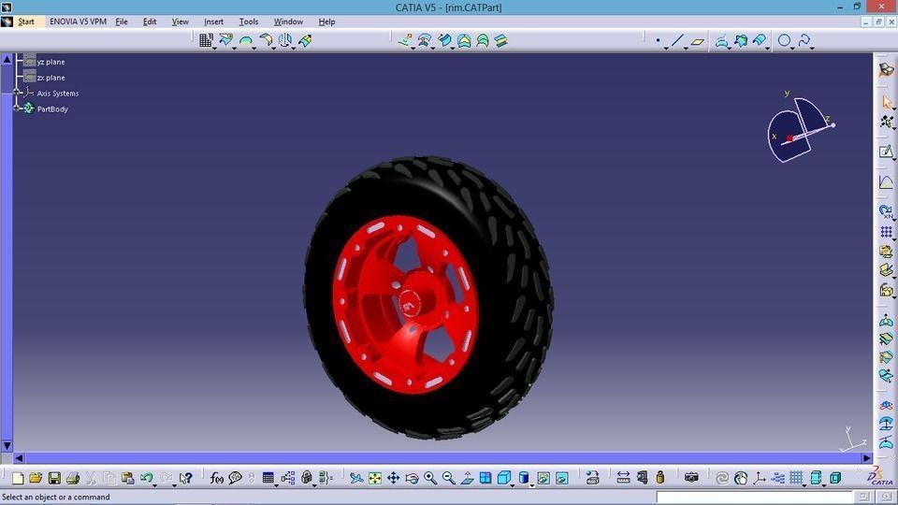The height and width of the screenshot is (505, 898).
Task: Open the Apply Material paint icon
Action: coord(592,478)
